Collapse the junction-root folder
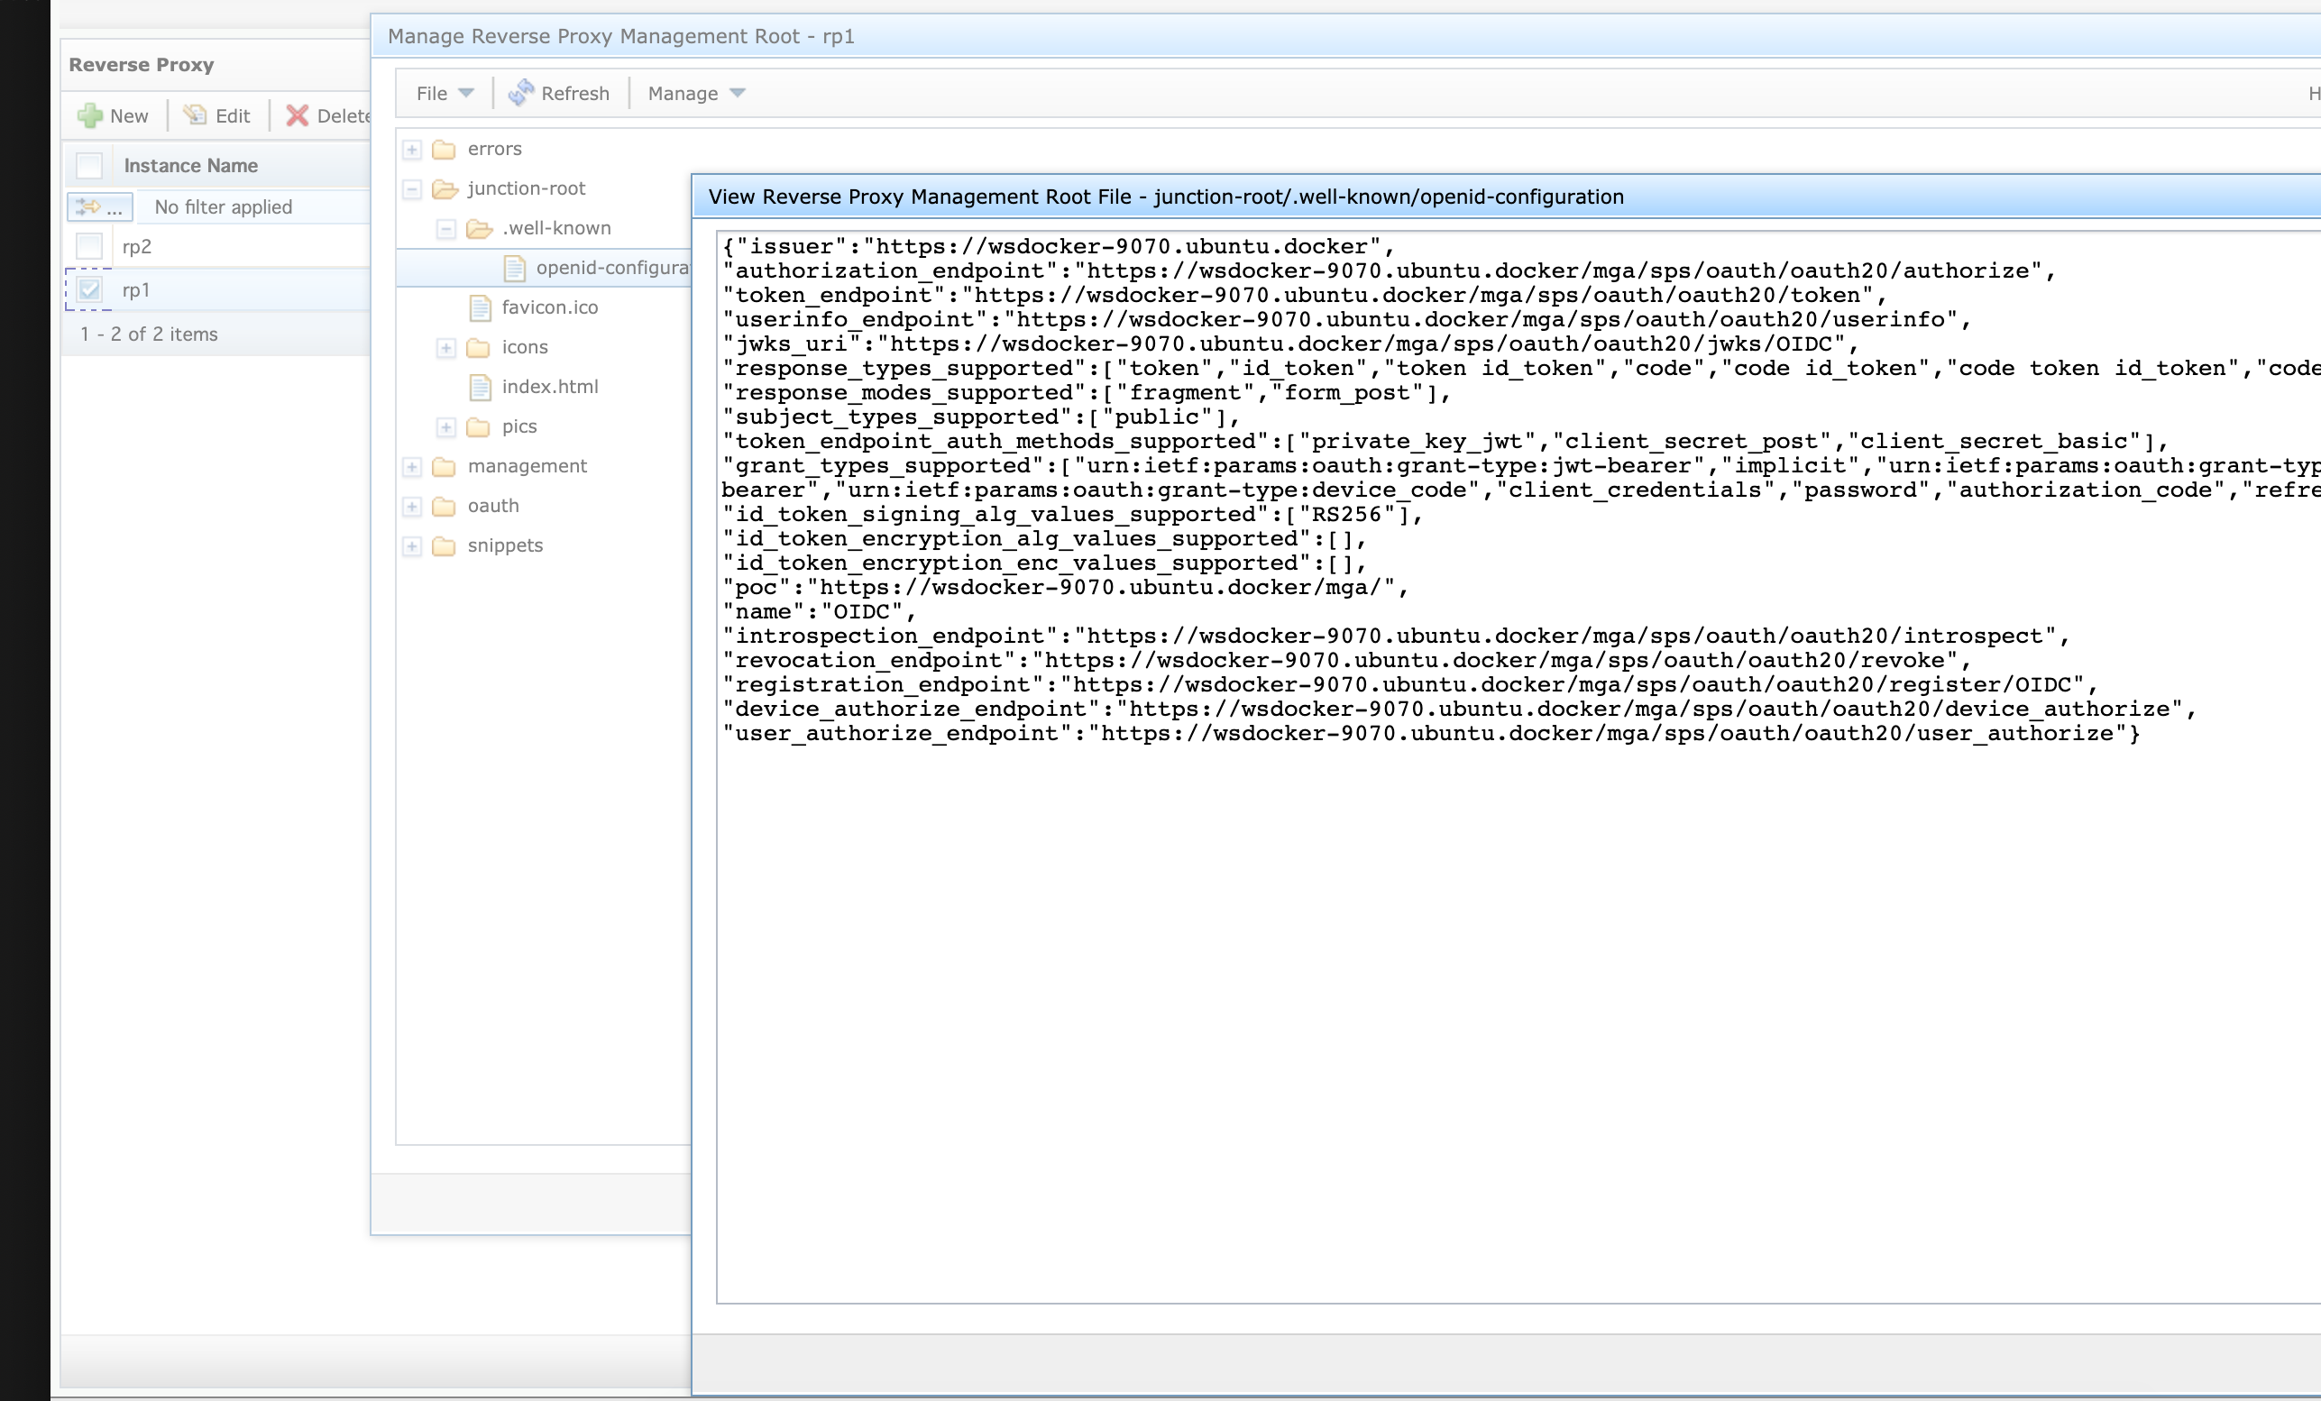 click(x=412, y=189)
